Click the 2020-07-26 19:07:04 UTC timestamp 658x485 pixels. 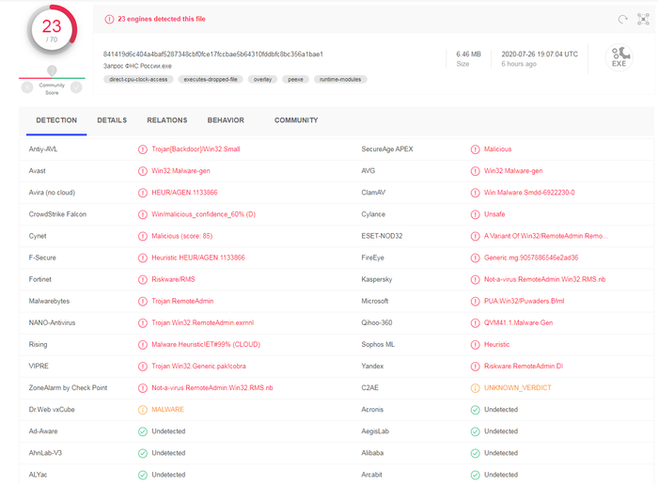click(540, 55)
